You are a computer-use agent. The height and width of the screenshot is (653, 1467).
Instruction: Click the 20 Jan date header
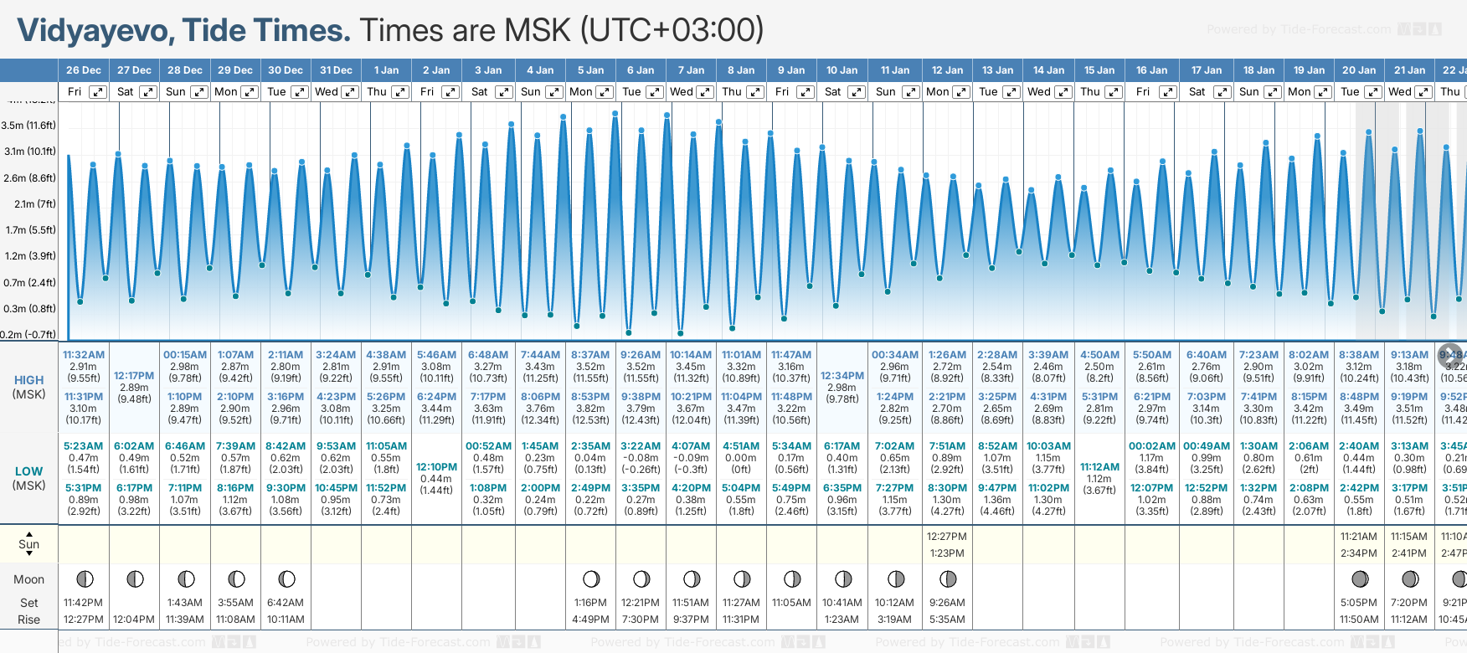coord(1358,70)
